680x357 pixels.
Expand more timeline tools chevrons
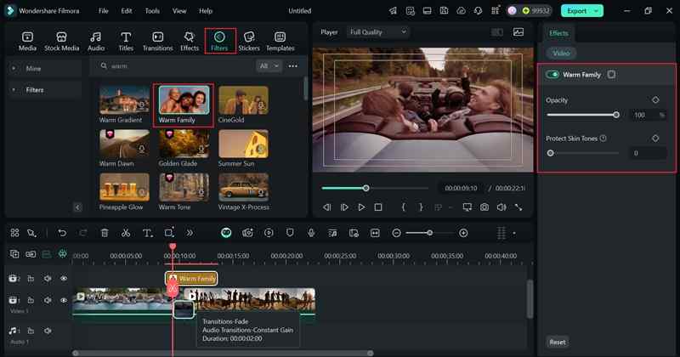coord(190,233)
